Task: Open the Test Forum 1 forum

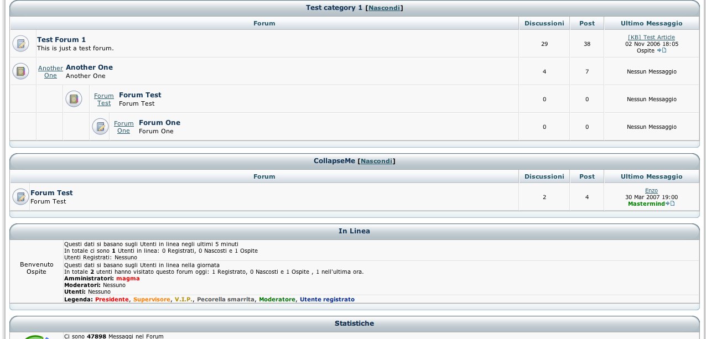Action: click(x=61, y=40)
